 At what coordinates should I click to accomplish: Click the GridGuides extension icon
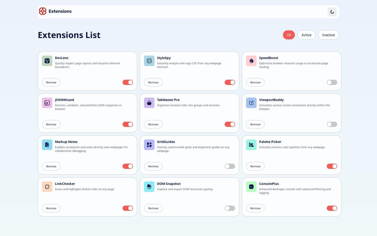coord(149,145)
